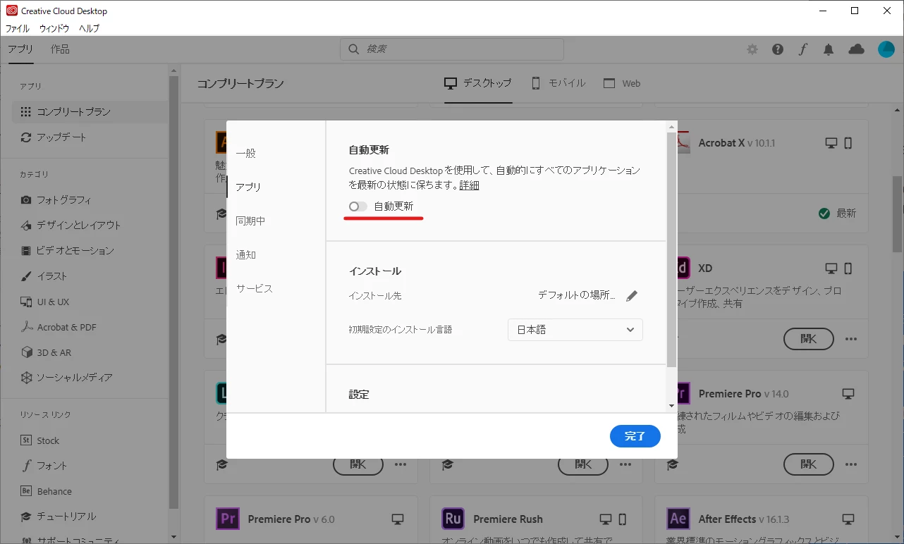
Task: Select 通知 in preferences sidebar
Action: pos(246,254)
